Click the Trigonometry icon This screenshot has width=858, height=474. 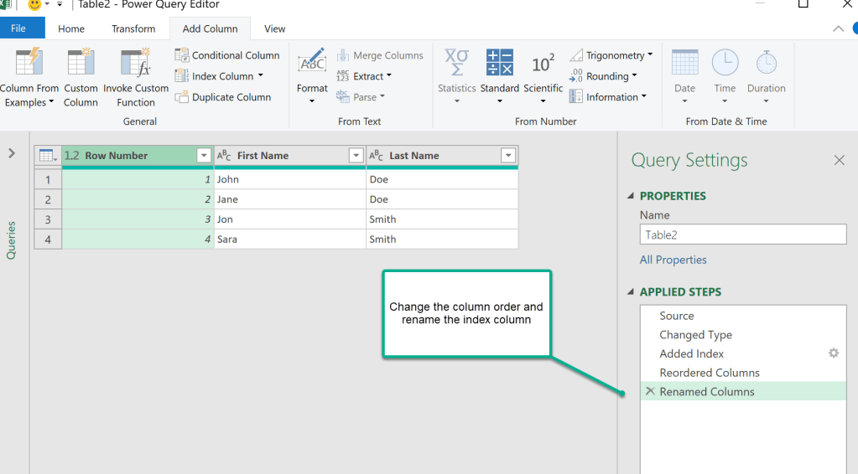click(x=576, y=55)
